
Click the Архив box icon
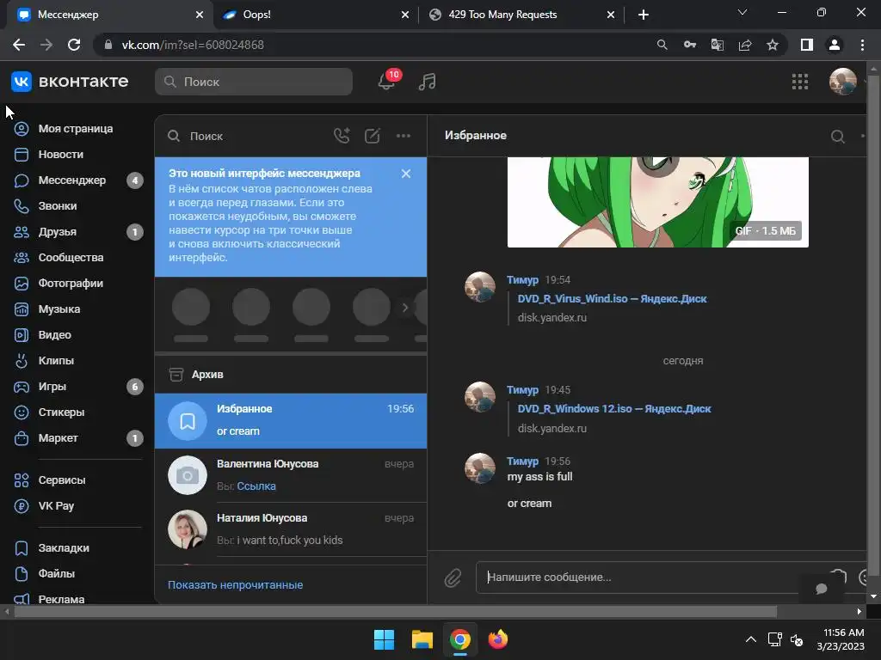click(176, 375)
